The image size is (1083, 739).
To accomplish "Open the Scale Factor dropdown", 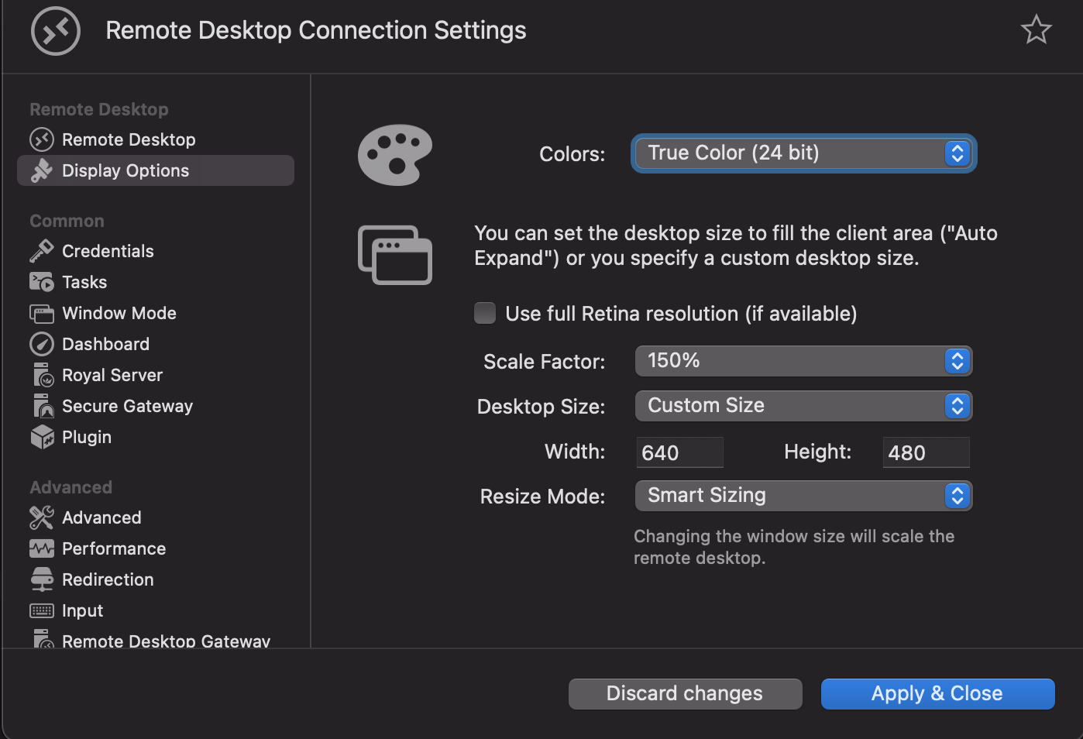I will pyautogui.click(x=803, y=361).
